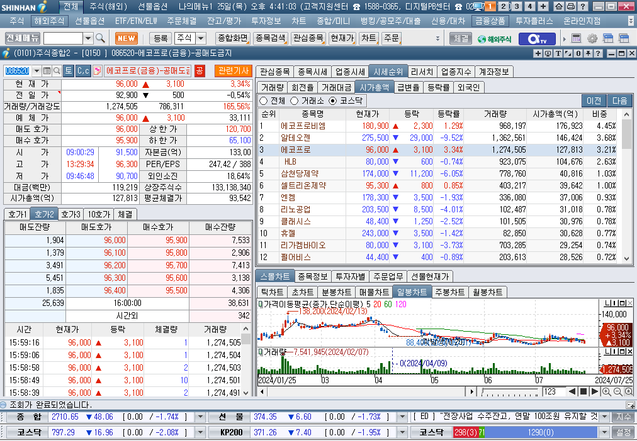Open the KP200 index dropdown arrow

click(x=402, y=432)
